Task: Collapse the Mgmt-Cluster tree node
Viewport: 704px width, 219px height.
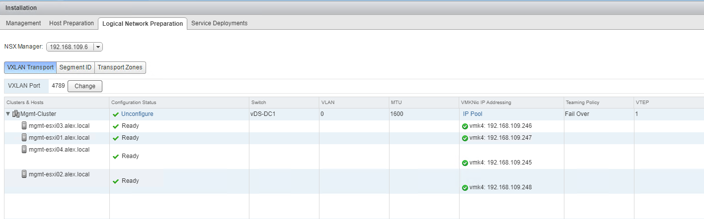Action: [x=8, y=114]
